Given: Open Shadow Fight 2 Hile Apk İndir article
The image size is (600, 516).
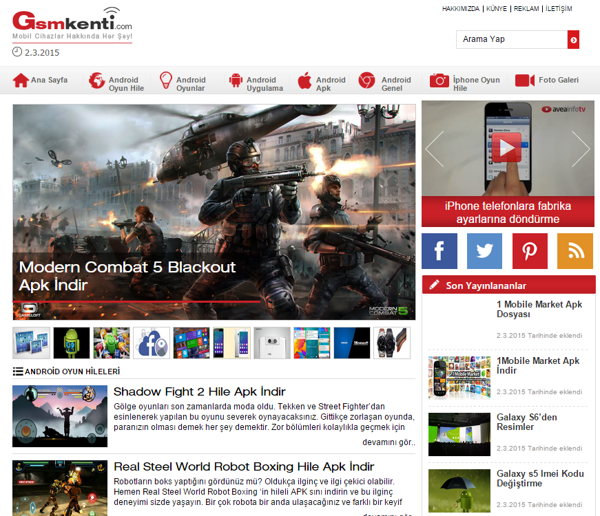Looking at the screenshot, I should click(199, 391).
